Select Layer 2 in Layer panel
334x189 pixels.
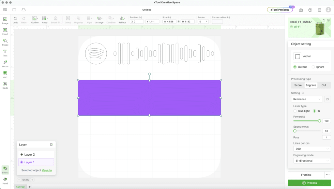click(36, 155)
